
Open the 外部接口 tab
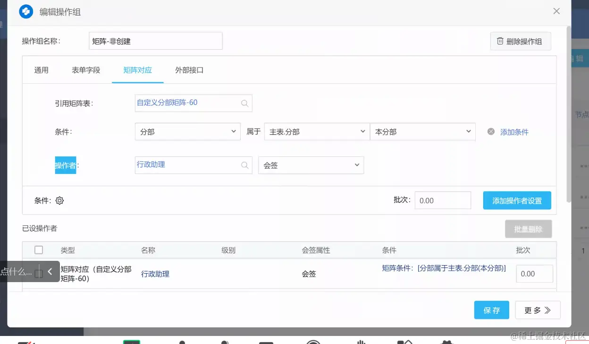pyautogui.click(x=189, y=70)
